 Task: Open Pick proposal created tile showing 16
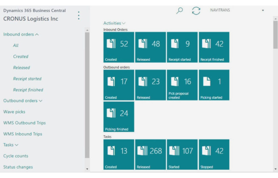point(182,85)
